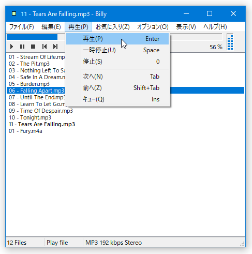Screen dimensions: 252x254
Task: Click the Play transport button
Action: (x=11, y=47)
